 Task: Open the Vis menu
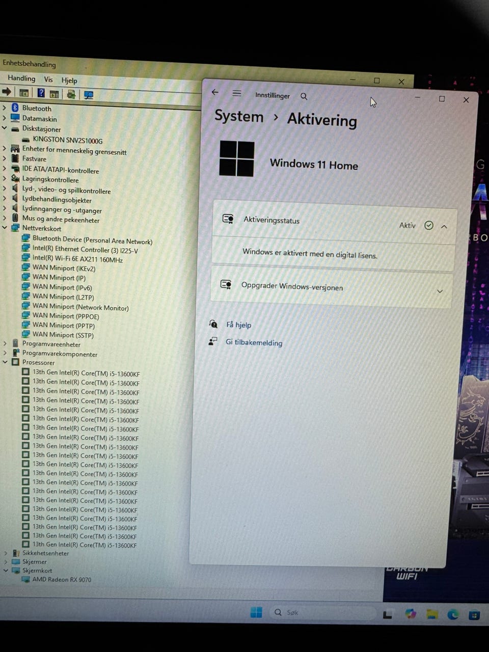[x=48, y=79]
